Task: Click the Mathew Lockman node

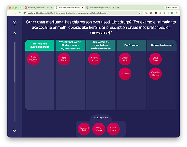Action: 95,59
